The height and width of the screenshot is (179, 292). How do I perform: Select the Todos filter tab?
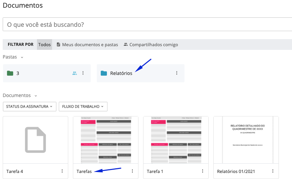point(44,44)
